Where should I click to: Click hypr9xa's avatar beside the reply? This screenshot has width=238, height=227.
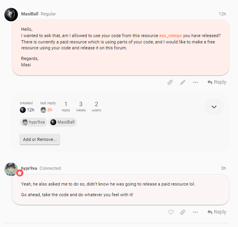[11, 169]
